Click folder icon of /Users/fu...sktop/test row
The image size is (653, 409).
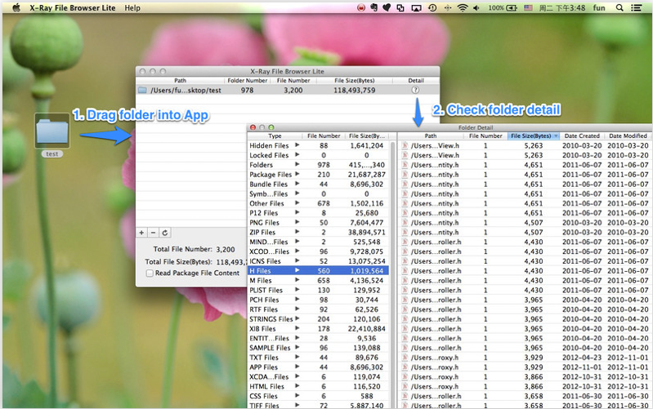pos(142,90)
